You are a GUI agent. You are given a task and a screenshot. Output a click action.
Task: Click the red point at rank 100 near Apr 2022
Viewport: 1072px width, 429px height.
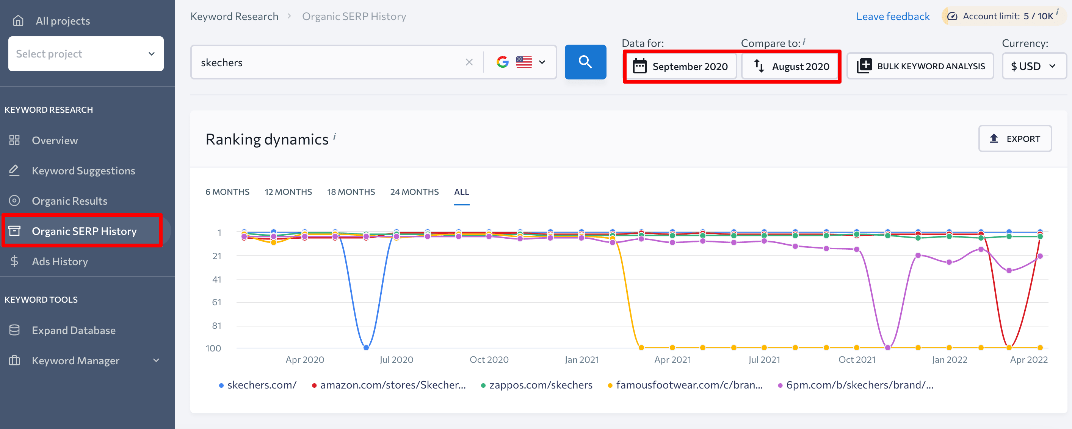pos(1009,348)
